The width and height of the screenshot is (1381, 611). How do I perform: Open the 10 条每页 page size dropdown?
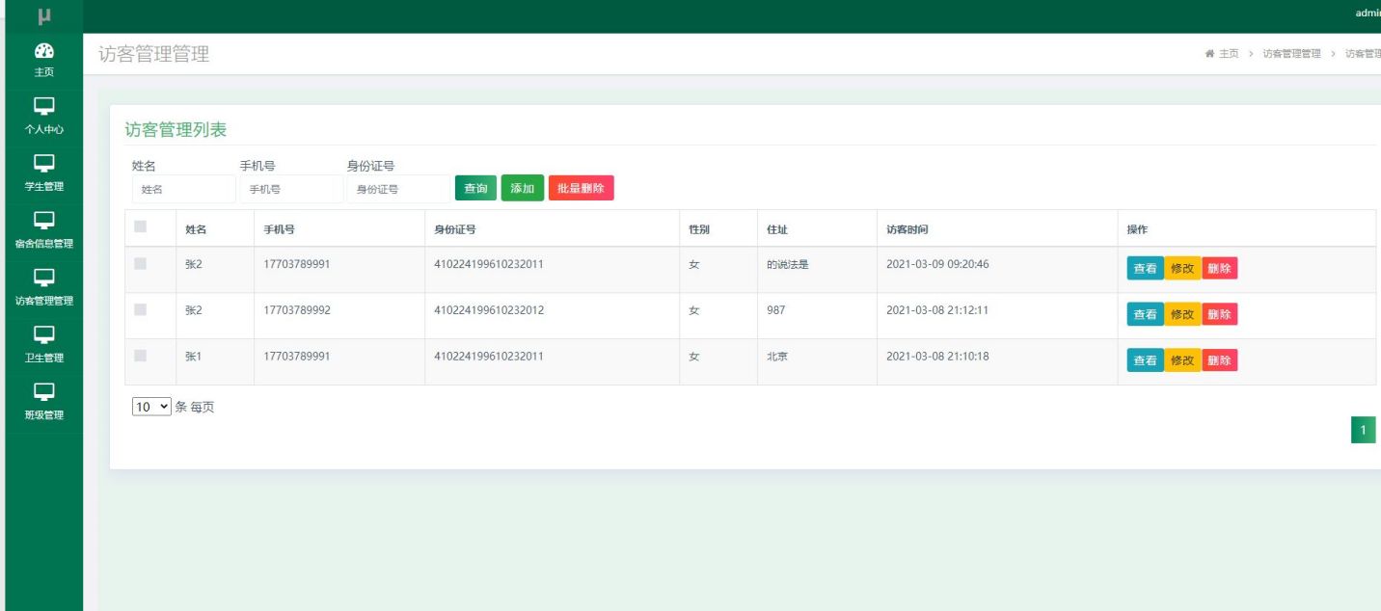151,407
